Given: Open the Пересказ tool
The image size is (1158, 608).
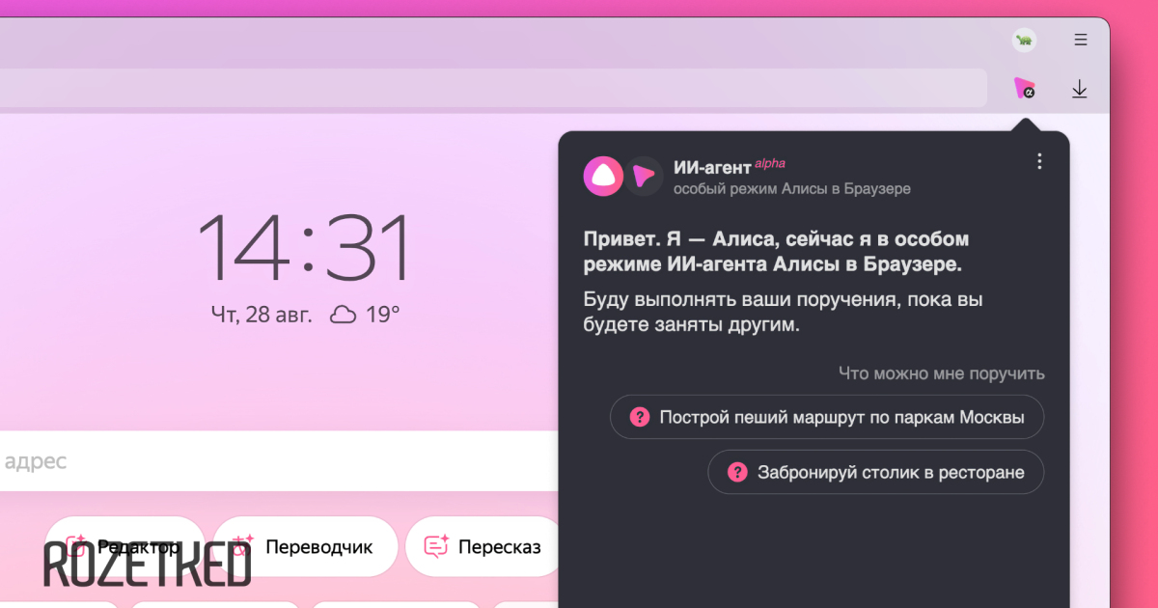Looking at the screenshot, I should (x=482, y=547).
